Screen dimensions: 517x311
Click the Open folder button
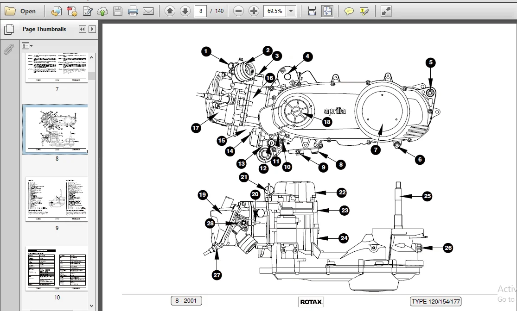(x=20, y=11)
